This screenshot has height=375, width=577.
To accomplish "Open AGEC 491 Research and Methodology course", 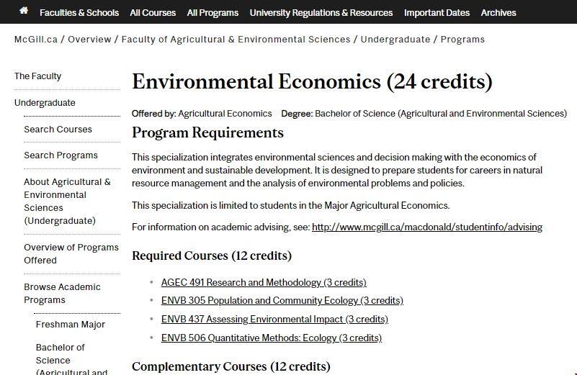I will pyautogui.click(x=264, y=282).
